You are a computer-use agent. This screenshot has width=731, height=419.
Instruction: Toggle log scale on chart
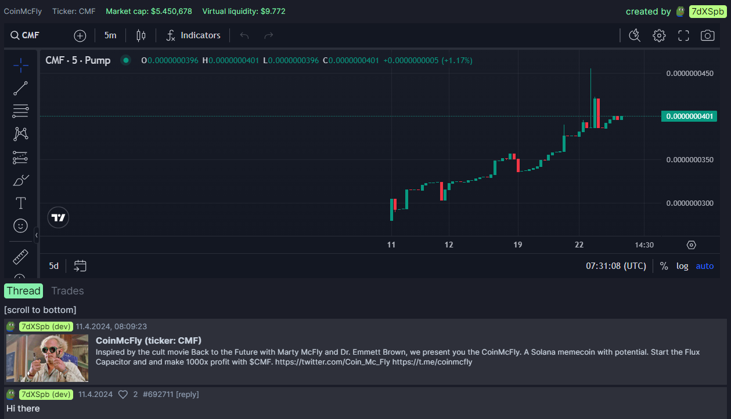(682, 266)
